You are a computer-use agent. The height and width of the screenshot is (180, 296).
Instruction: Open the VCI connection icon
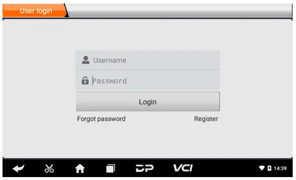[183, 168]
